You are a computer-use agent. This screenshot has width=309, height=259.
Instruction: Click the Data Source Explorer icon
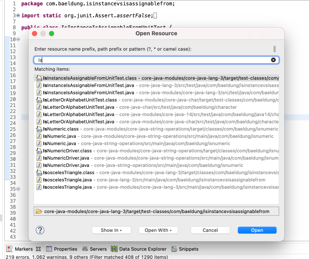(x=114, y=249)
